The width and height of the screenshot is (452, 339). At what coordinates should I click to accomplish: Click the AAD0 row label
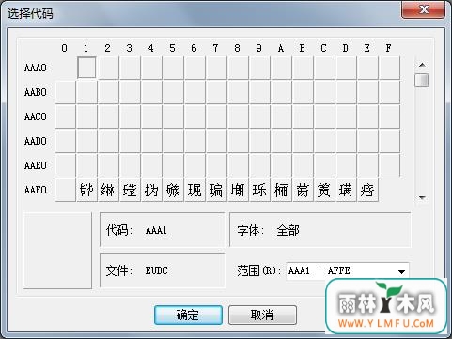(x=36, y=141)
